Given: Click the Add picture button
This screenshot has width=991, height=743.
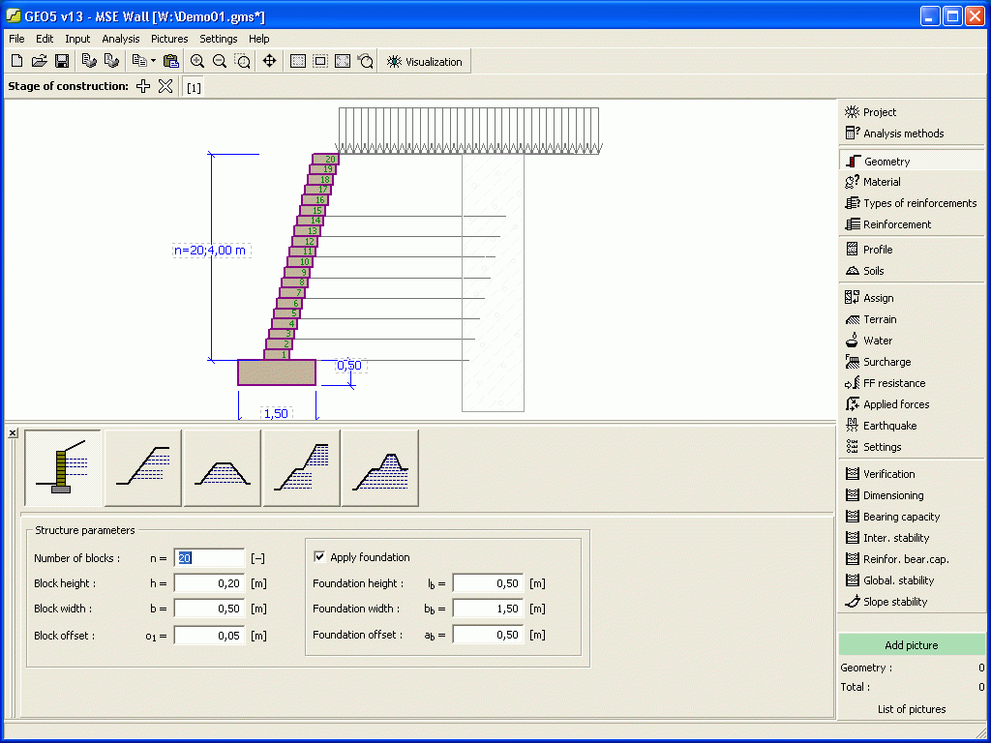Looking at the screenshot, I should click(x=911, y=644).
